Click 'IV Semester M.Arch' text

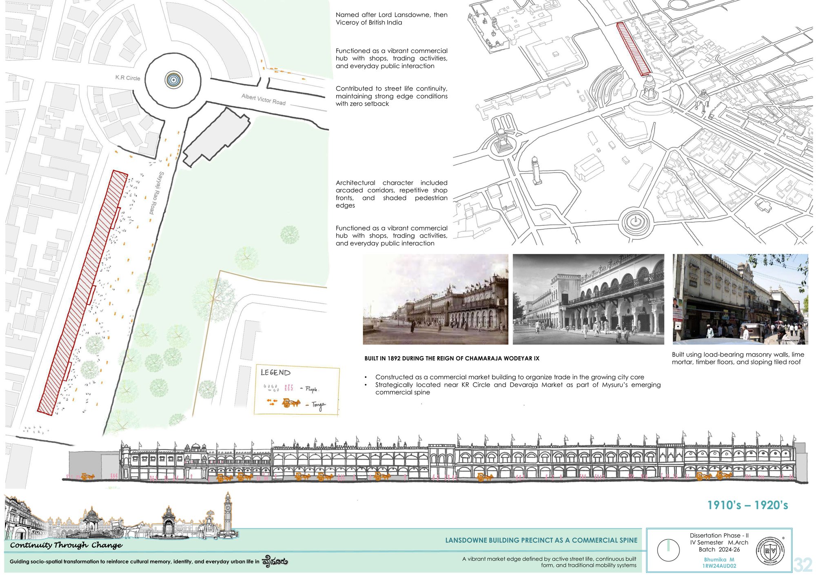[x=719, y=542]
